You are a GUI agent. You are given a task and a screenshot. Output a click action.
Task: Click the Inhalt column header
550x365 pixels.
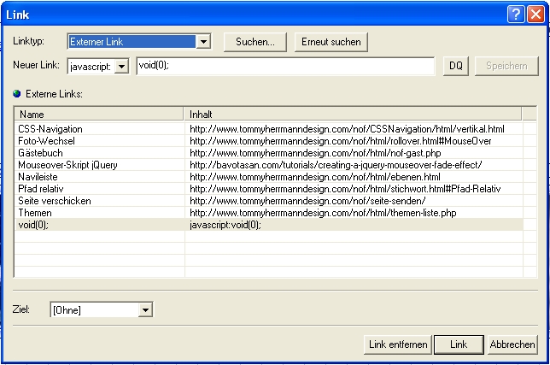pos(353,114)
